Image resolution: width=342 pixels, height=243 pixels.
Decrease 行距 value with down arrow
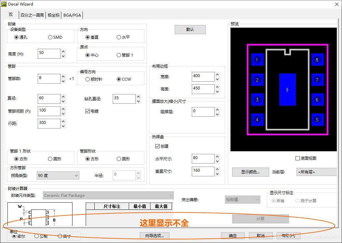(63, 126)
